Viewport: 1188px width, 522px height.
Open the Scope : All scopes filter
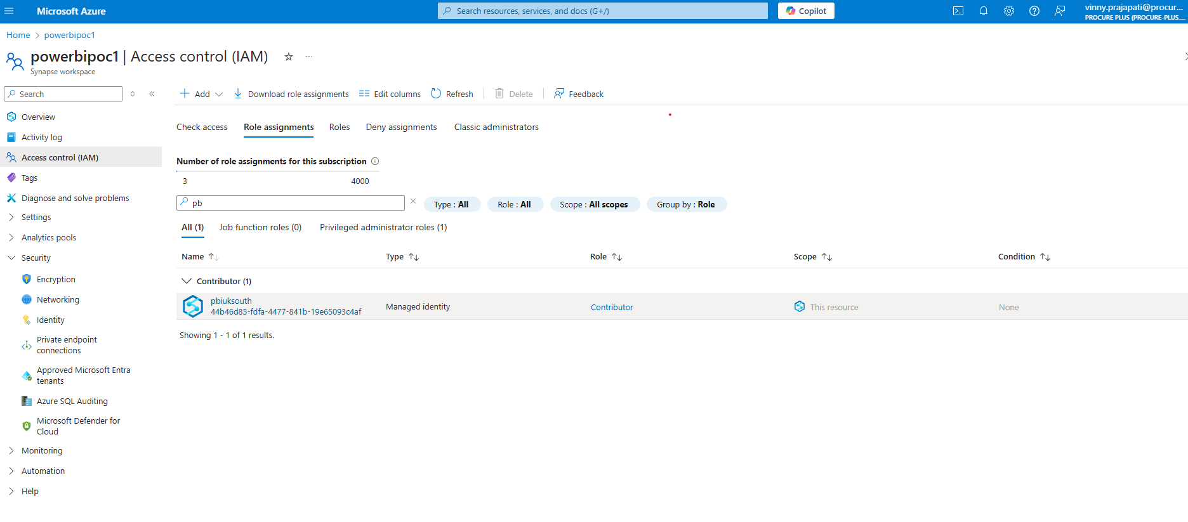point(594,204)
